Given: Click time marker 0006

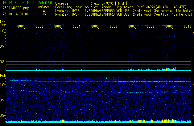Looking at the screenshot, I should pos(114,26).
